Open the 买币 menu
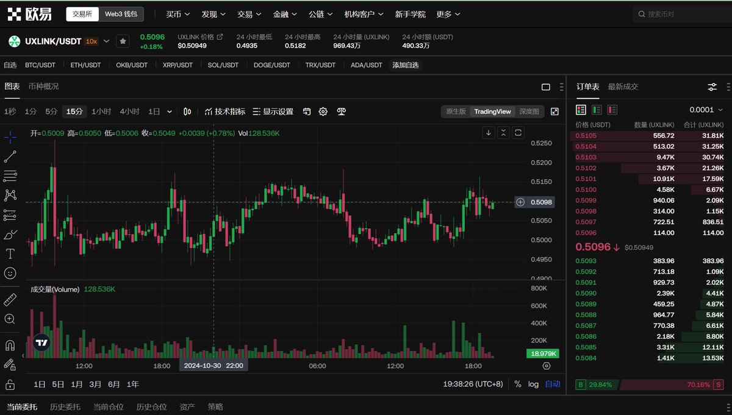The width and height of the screenshot is (732, 415). coord(178,14)
